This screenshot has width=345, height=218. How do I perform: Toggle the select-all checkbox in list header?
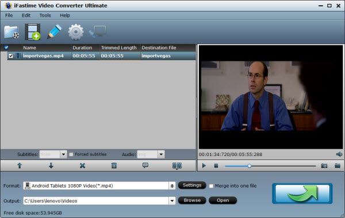pos(6,48)
